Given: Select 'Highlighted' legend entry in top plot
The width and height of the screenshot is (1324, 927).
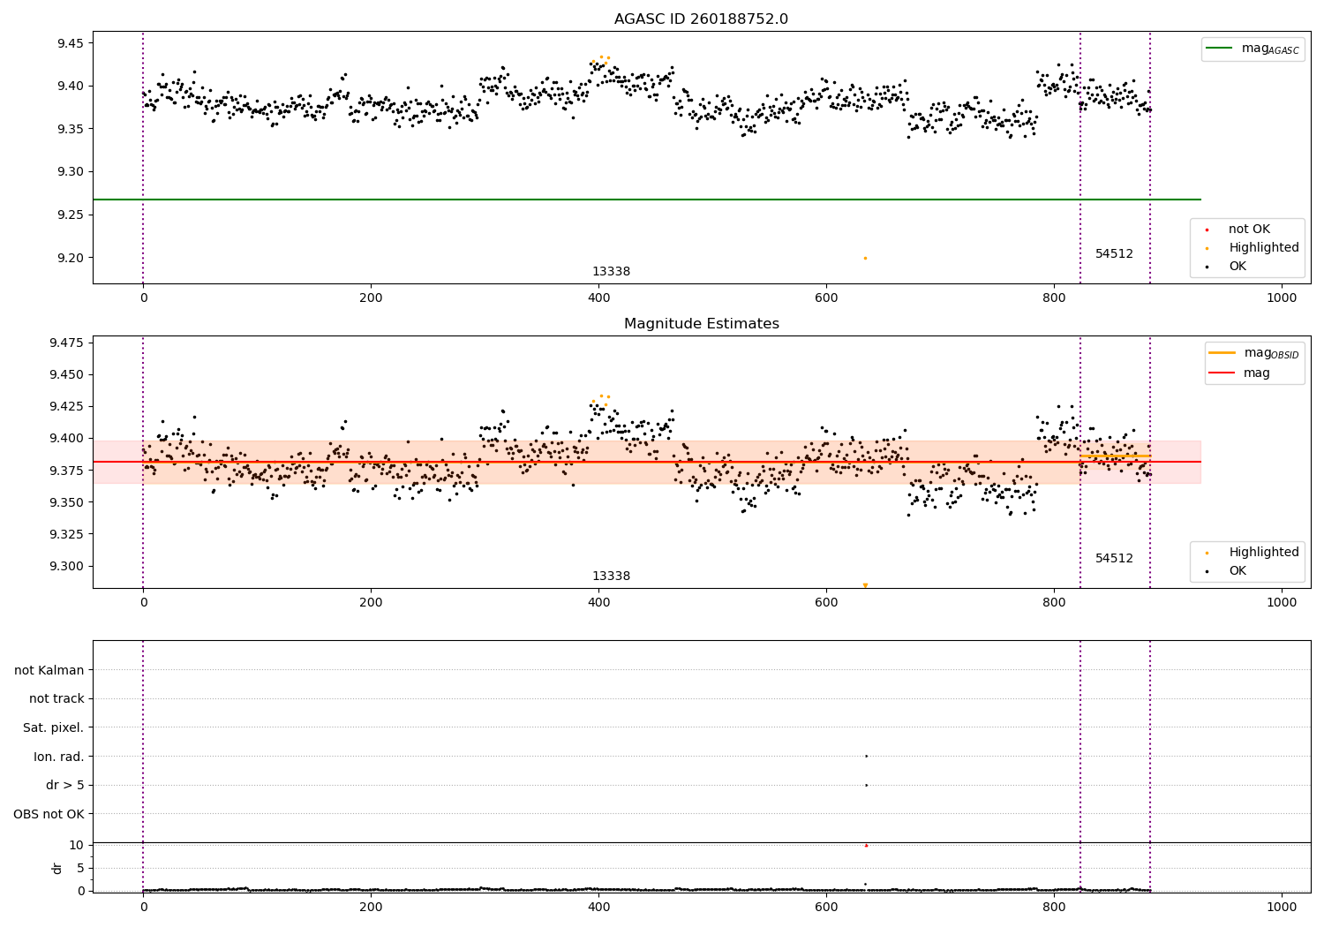Looking at the screenshot, I should pos(1264,248).
